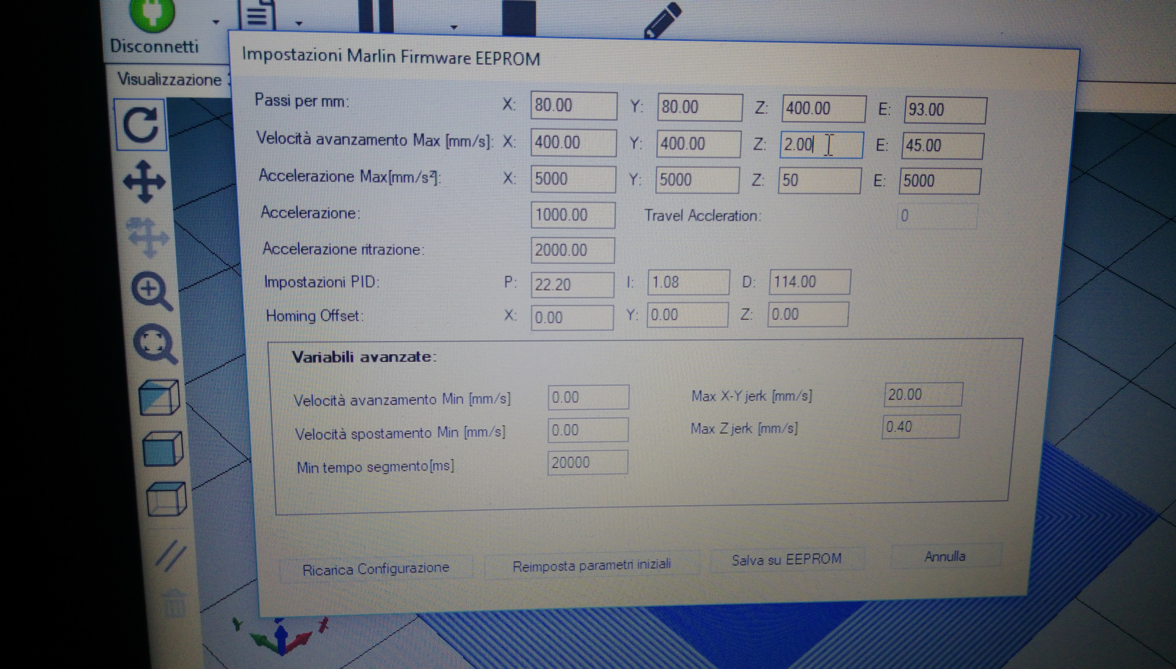Click the Accelerazione field 1000.00
Screen dimensions: 1176x669
(573, 215)
